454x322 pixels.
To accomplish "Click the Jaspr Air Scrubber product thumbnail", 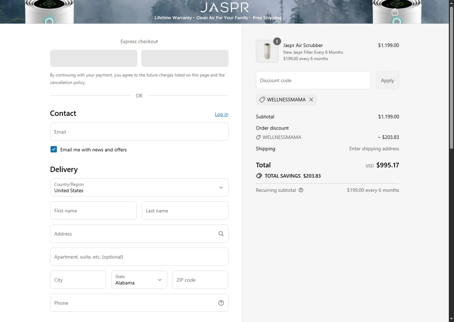I will tap(267, 51).
